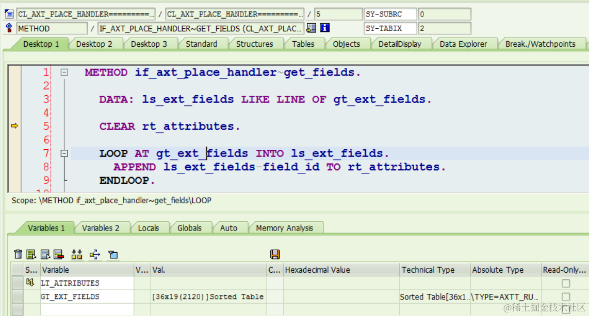This screenshot has height=316, width=589.
Task: Click the blue branching arrows icon in variables toolbar
Action: 95,255
